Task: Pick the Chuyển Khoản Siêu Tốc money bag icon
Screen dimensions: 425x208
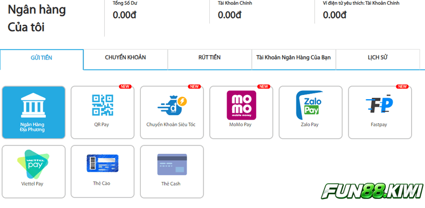Action: (172, 105)
